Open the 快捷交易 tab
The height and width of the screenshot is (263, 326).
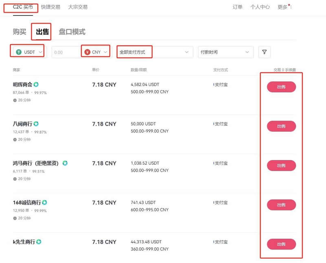point(51,7)
